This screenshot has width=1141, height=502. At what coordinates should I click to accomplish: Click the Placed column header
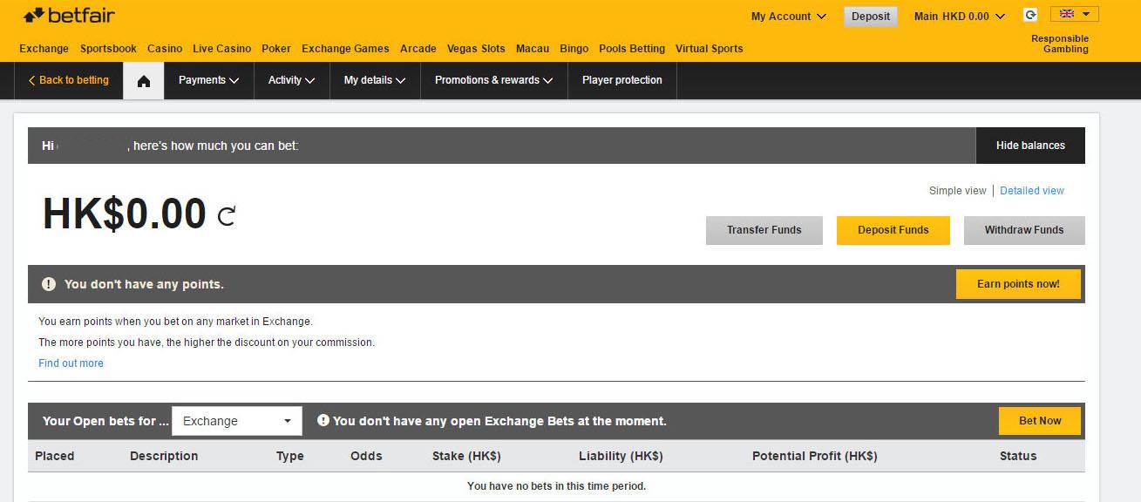(x=55, y=456)
